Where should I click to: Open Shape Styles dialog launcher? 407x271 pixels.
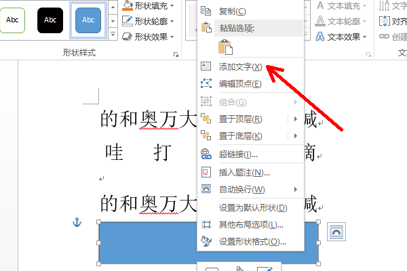(176, 54)
